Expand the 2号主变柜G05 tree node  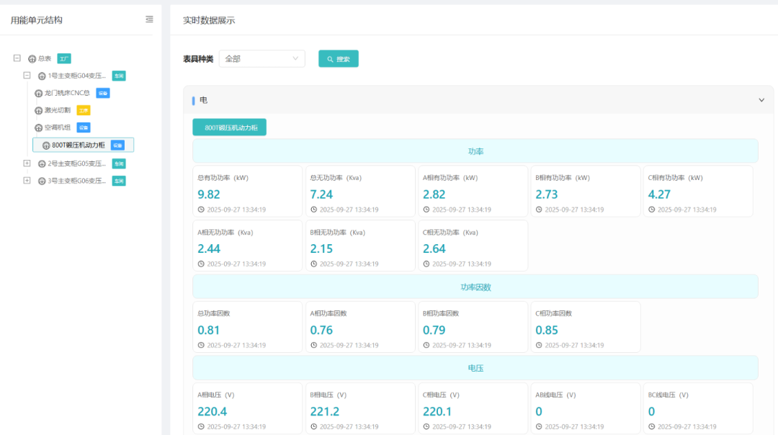coord(27,163)
